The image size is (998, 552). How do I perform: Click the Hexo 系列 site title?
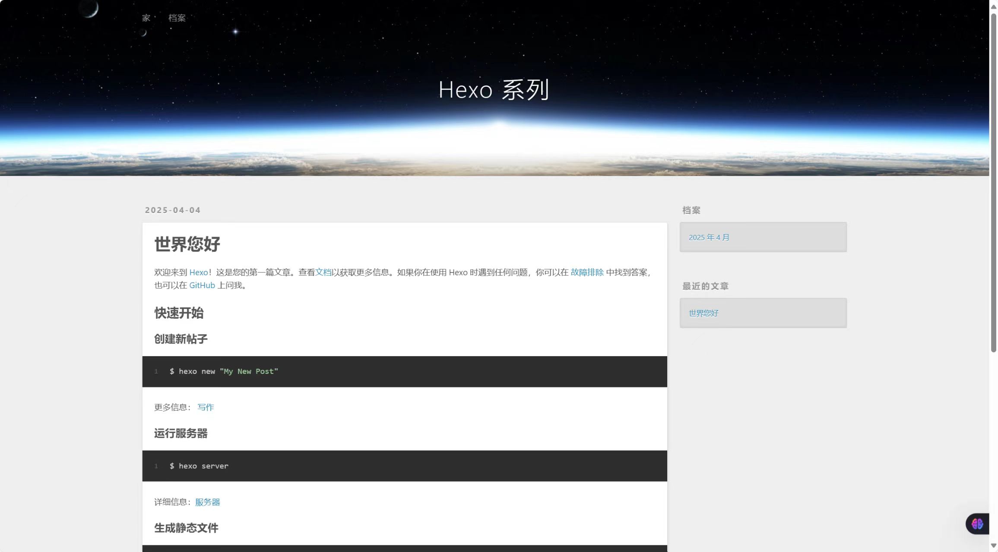(494, 90)
